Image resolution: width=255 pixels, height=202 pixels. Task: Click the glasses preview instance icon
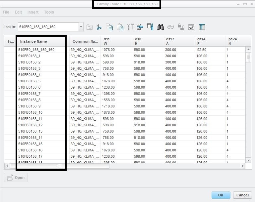170,27
